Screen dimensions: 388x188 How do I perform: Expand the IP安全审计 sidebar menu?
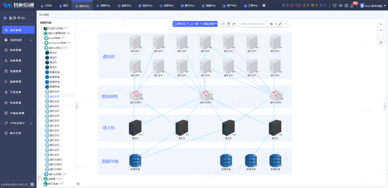18,123
